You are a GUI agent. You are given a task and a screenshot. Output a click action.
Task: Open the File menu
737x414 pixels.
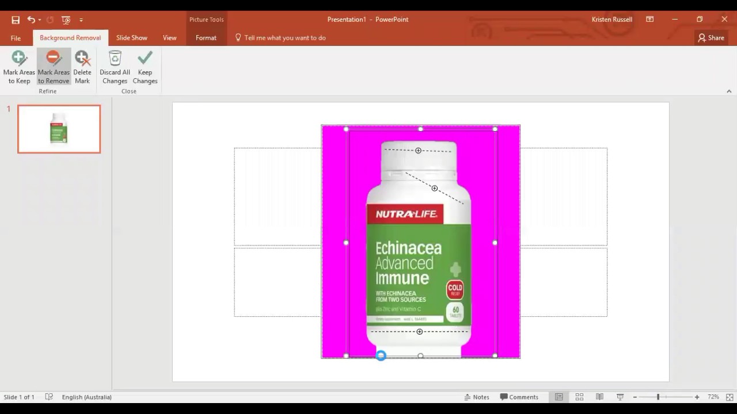click(16, 38)
